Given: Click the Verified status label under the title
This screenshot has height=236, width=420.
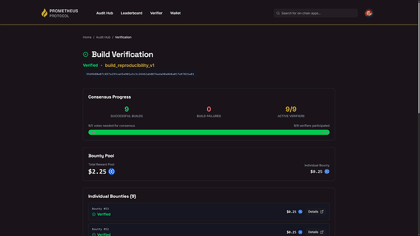Looking at the screenshot, I should pos(90,65).
